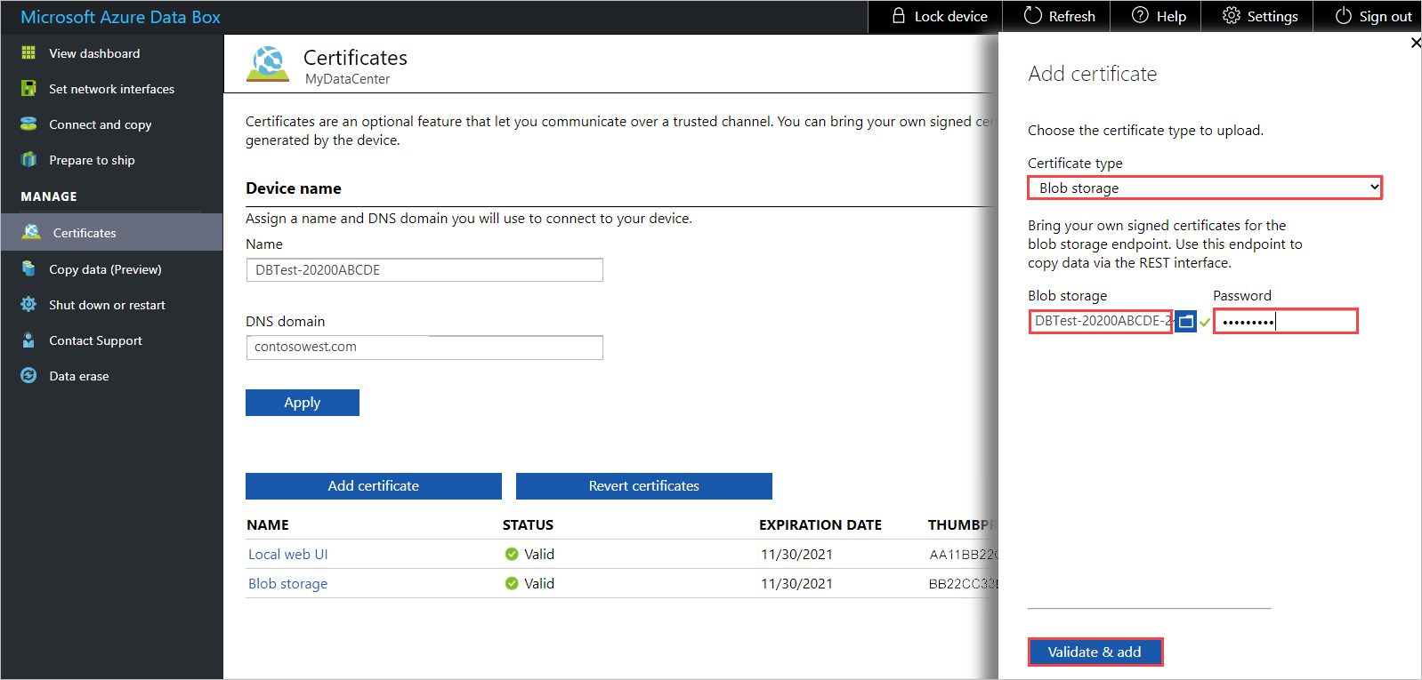Go to Set network interfaces
The width and height of the screenshot is (1422, 680).
click(x=111, y=89)
